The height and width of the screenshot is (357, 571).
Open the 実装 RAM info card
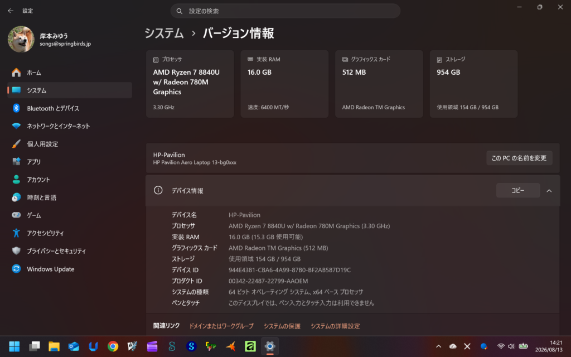pyautogui.click(x=284, y=84)
